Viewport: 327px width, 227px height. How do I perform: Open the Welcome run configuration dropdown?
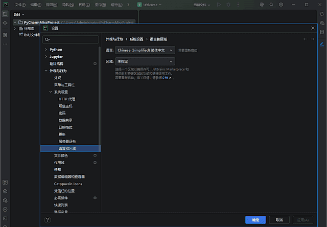click(149, 5)
